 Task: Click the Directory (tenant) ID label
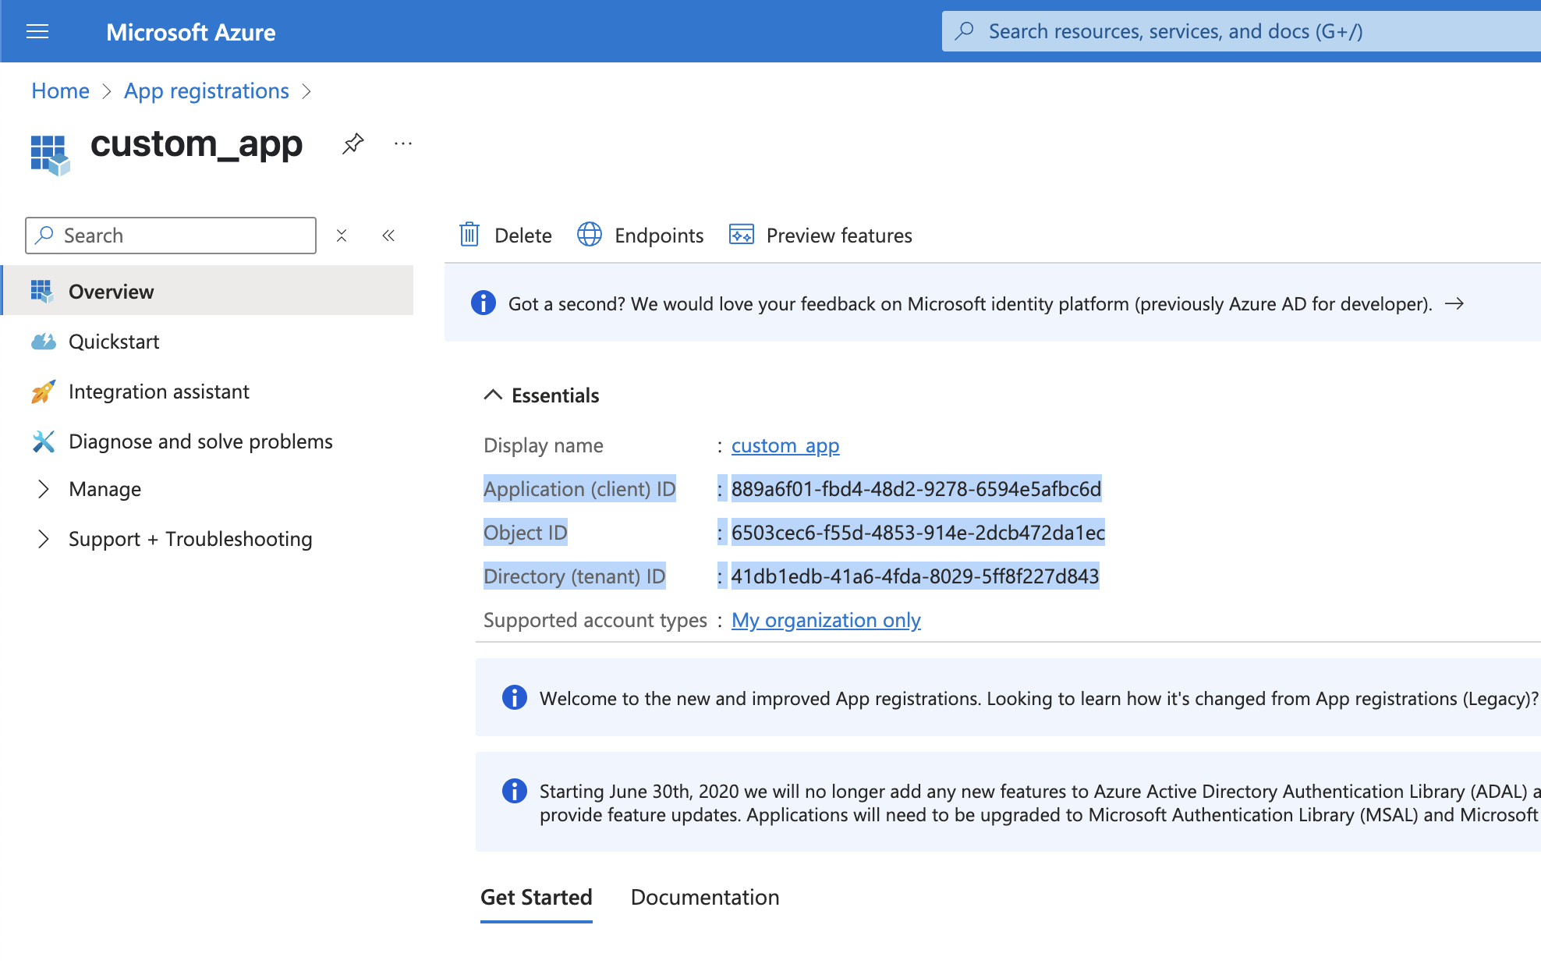click(x=575, y=576)
